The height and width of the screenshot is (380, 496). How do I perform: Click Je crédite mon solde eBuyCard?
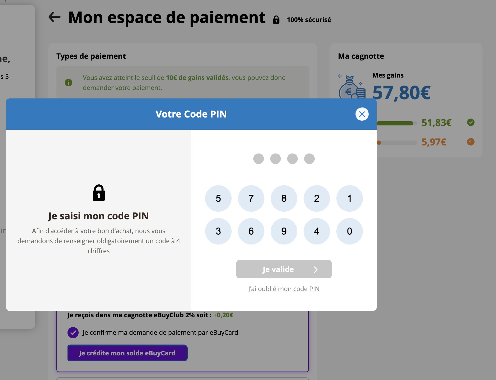pyautogui.click(x=127, y=353)
